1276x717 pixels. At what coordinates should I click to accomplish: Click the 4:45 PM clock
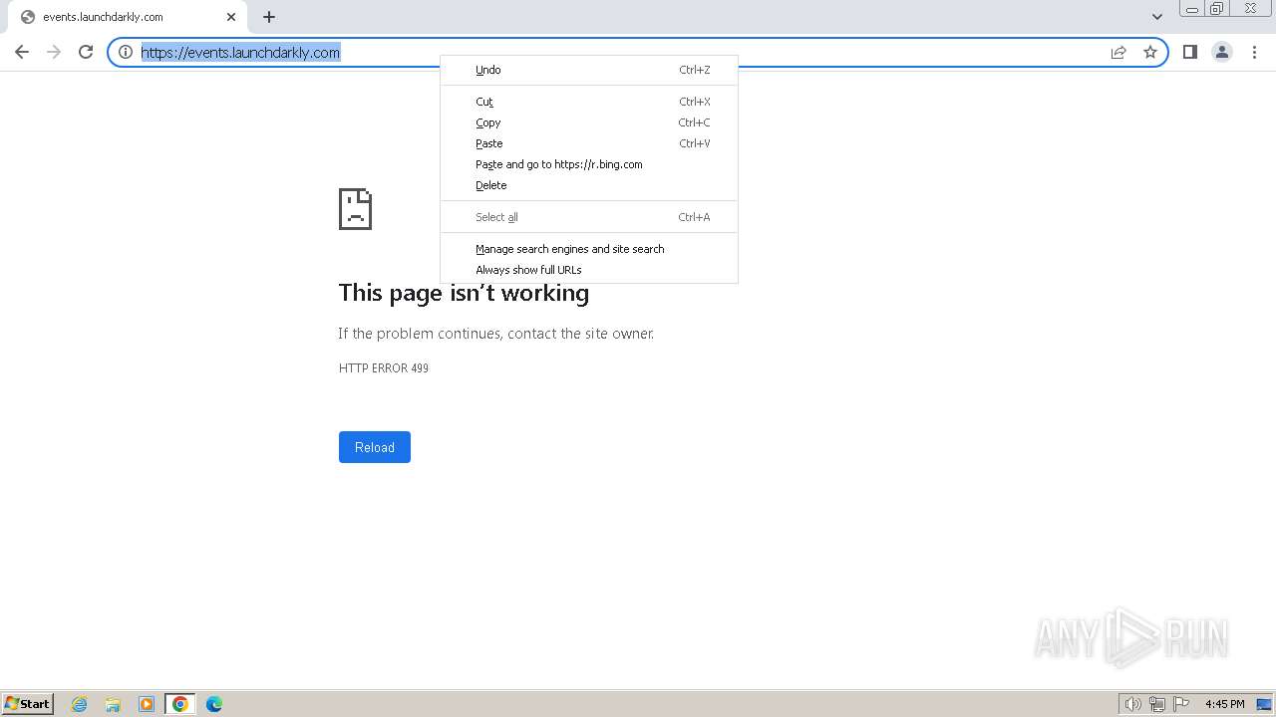(x=1225, y=704)
